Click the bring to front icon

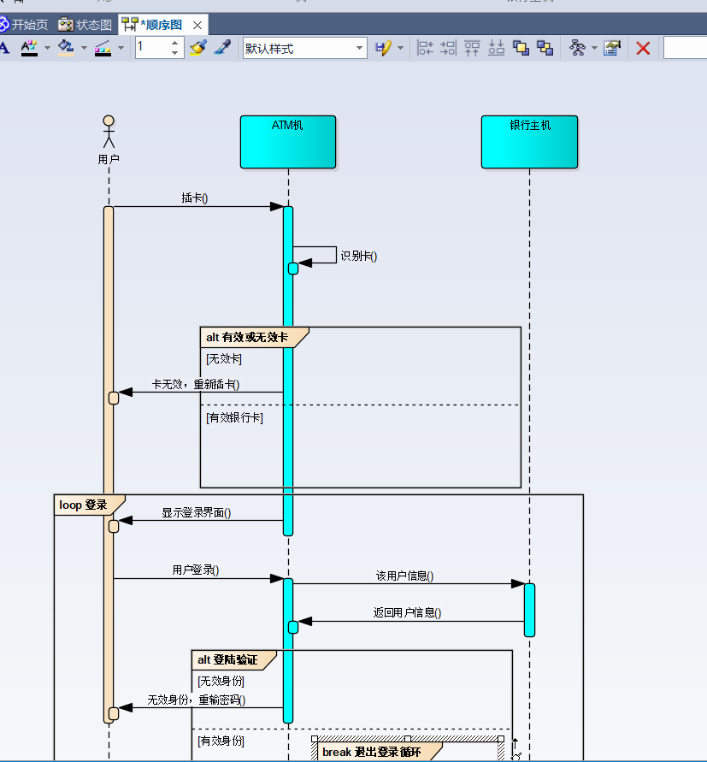[521, 48]
